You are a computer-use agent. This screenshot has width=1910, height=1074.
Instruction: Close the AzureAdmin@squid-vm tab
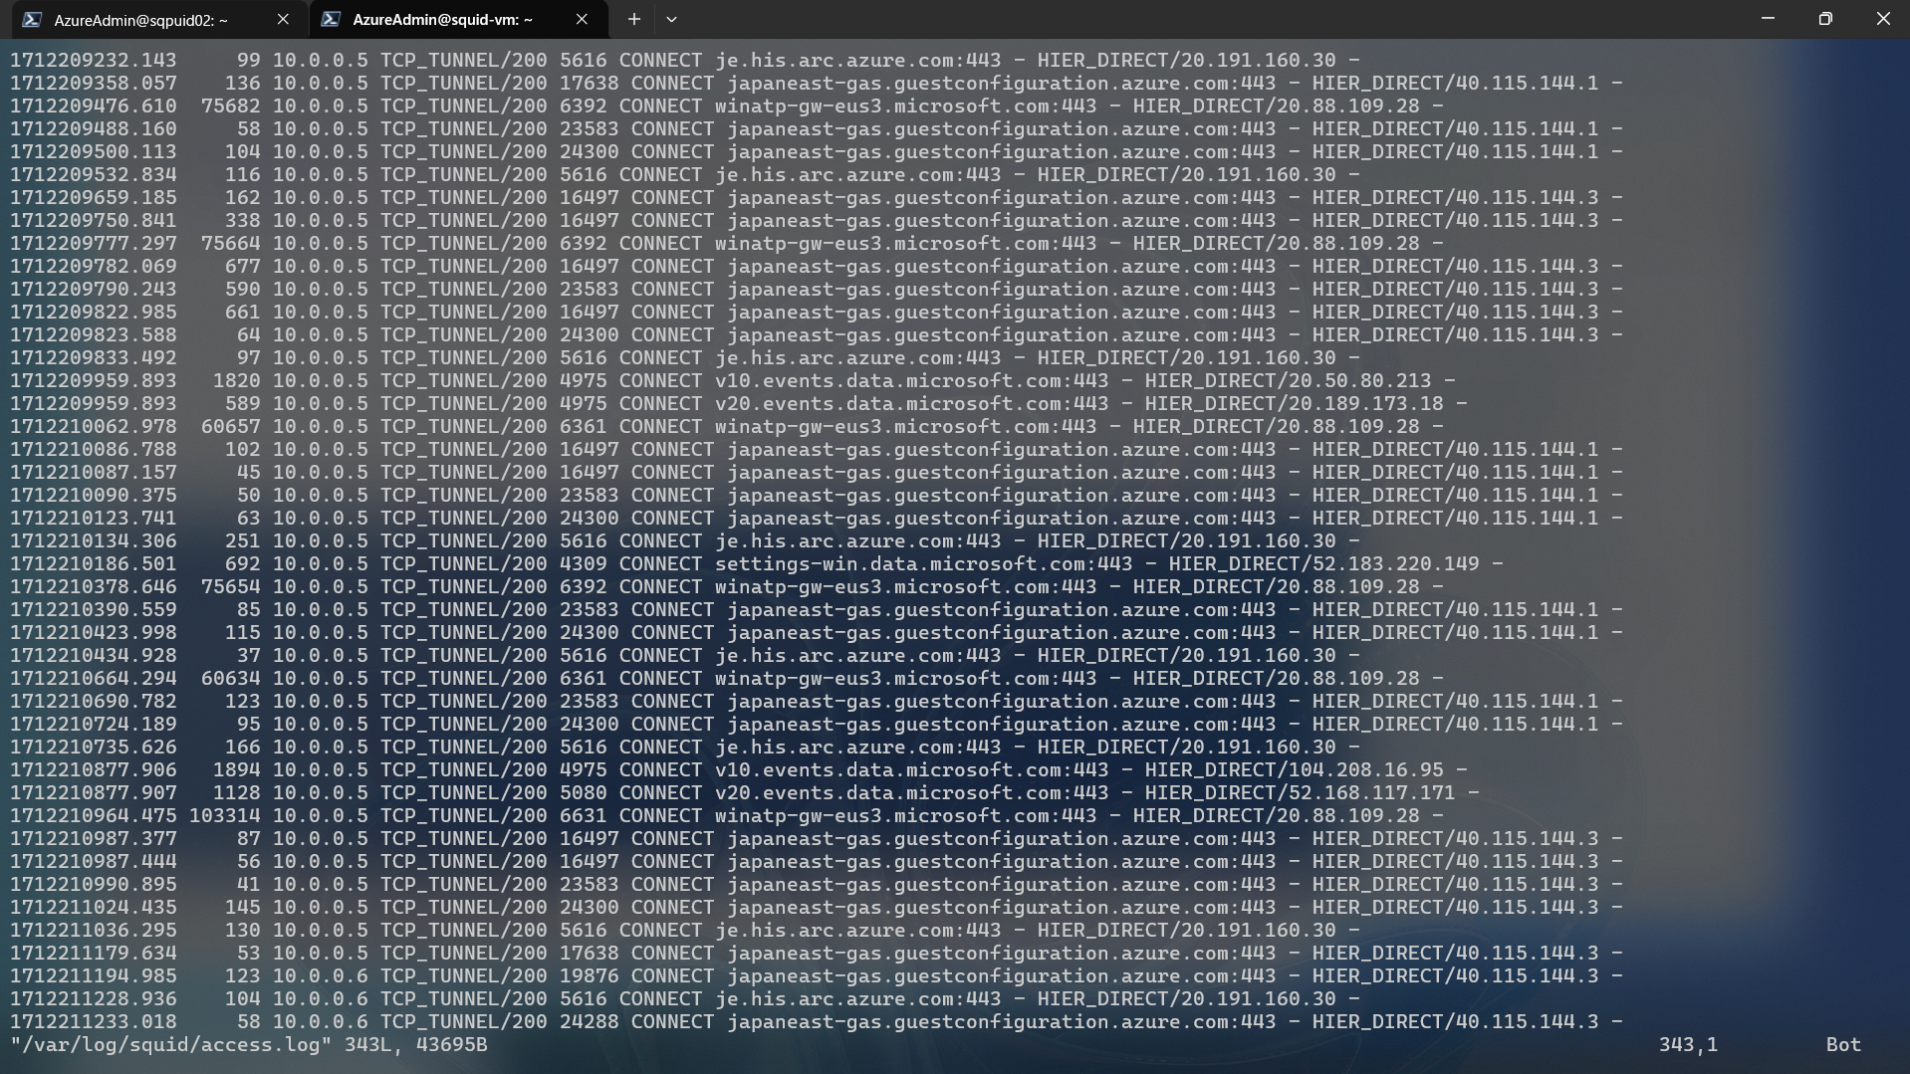click(x=582, y=19)
